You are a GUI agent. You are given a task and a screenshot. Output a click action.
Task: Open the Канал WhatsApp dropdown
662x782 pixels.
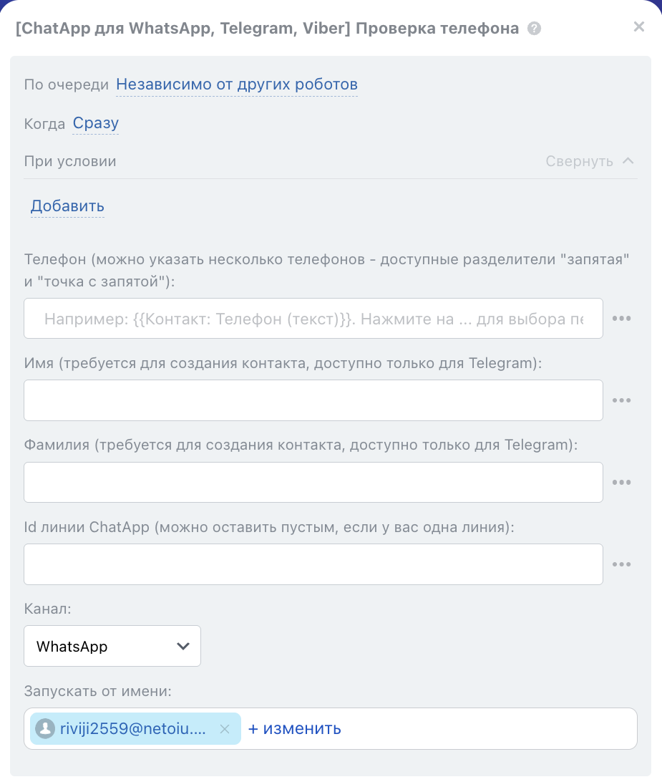112,646
